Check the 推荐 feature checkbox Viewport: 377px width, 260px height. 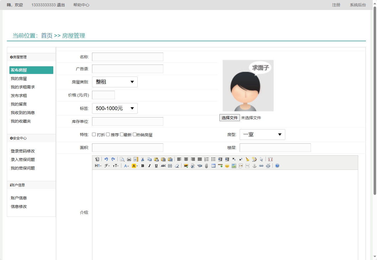pyautogui.click(x=108, y=134)
